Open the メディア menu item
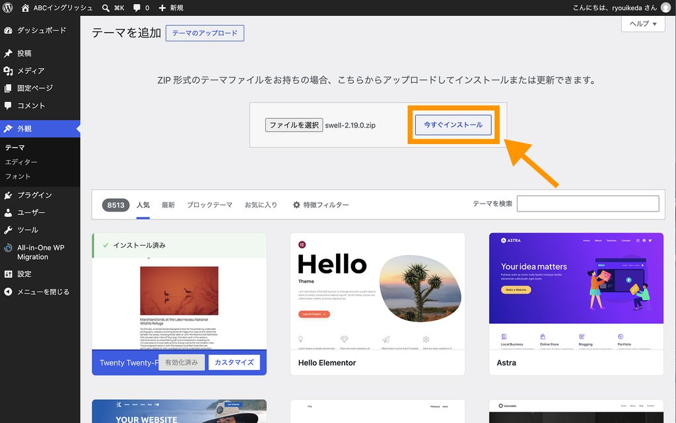The height and width of the screenshot is (423, 676). (x=40, y=71)
